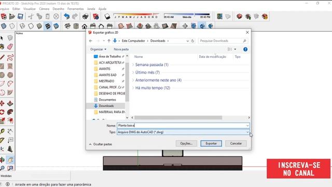Click the blue help icon in dialog
Image resolution: width=332 pixels, height=187 pixels.
[x=245, y=49]
